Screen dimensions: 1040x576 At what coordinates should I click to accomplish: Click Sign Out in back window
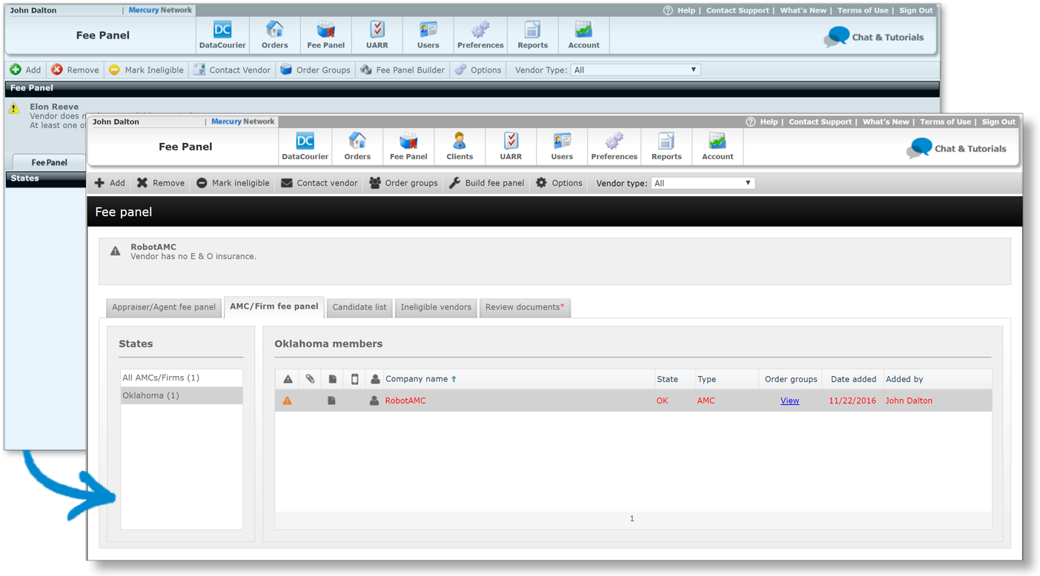point(915,10)
